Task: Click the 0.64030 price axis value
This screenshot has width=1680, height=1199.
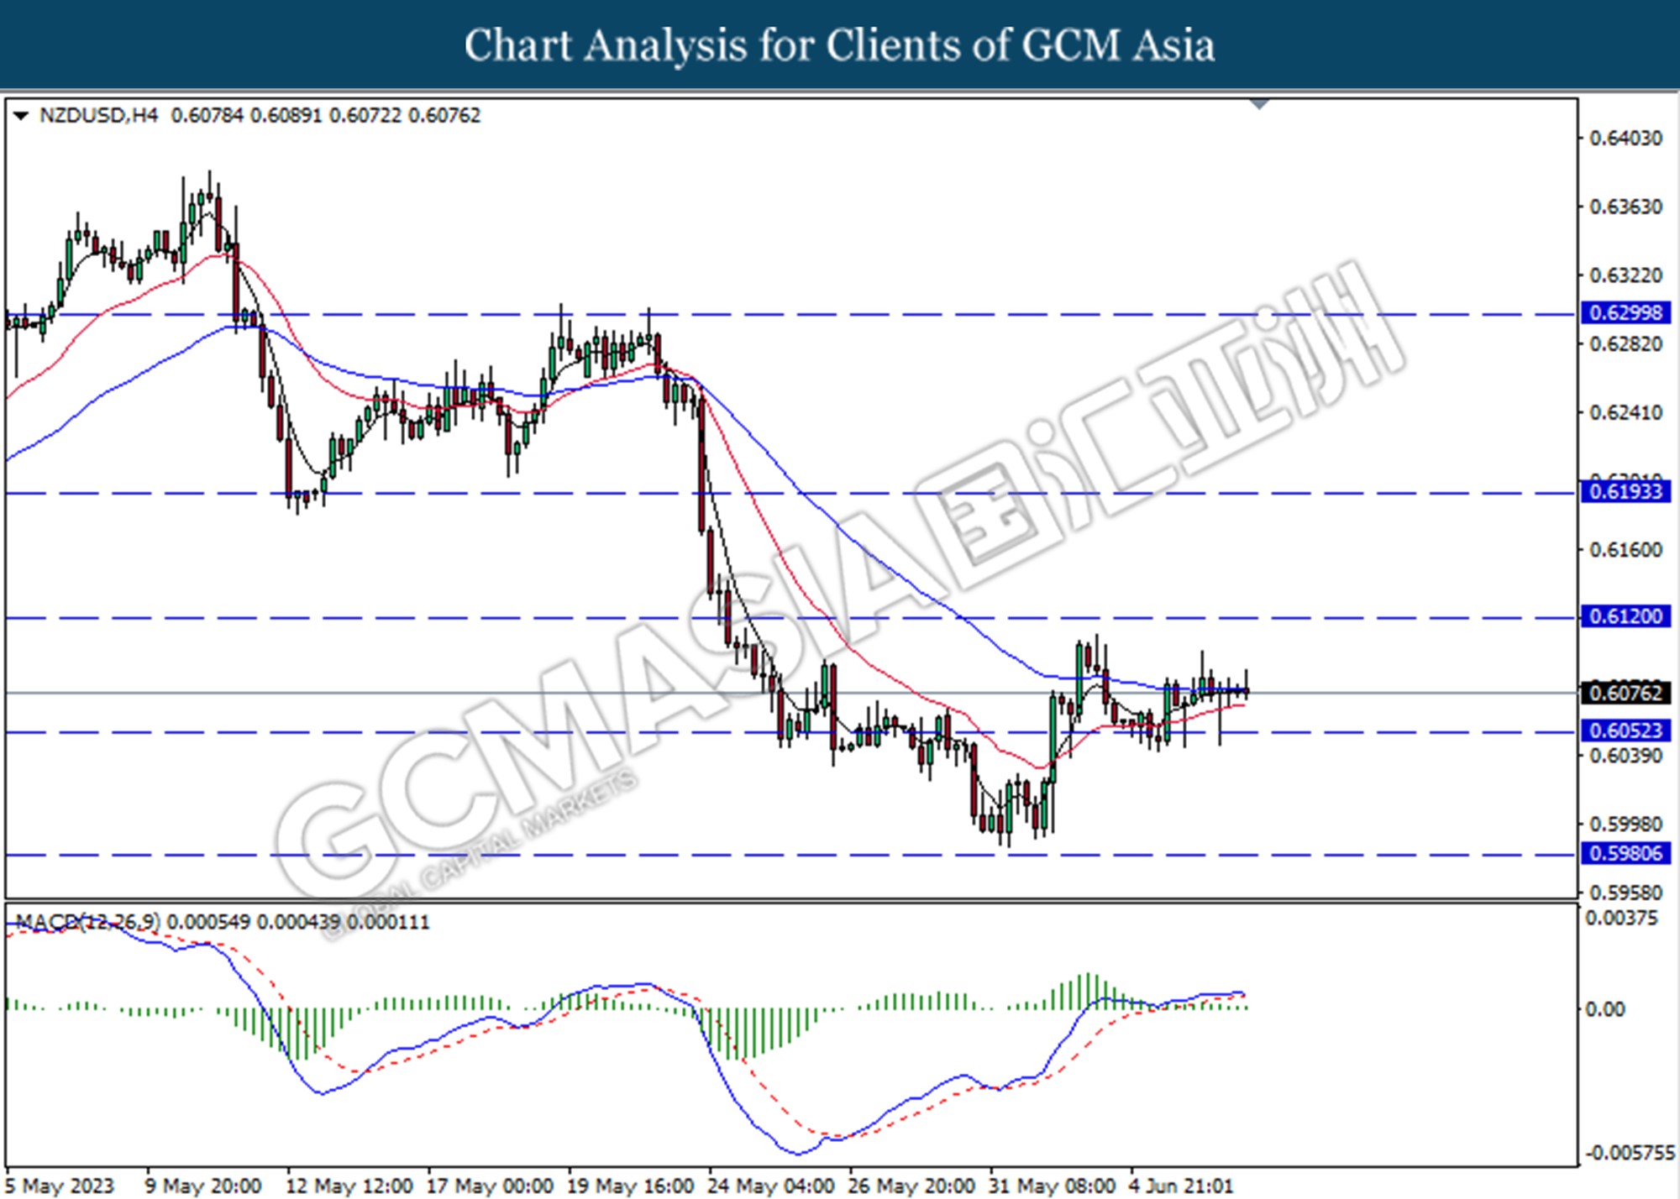Action: [x=1626, y=138]
